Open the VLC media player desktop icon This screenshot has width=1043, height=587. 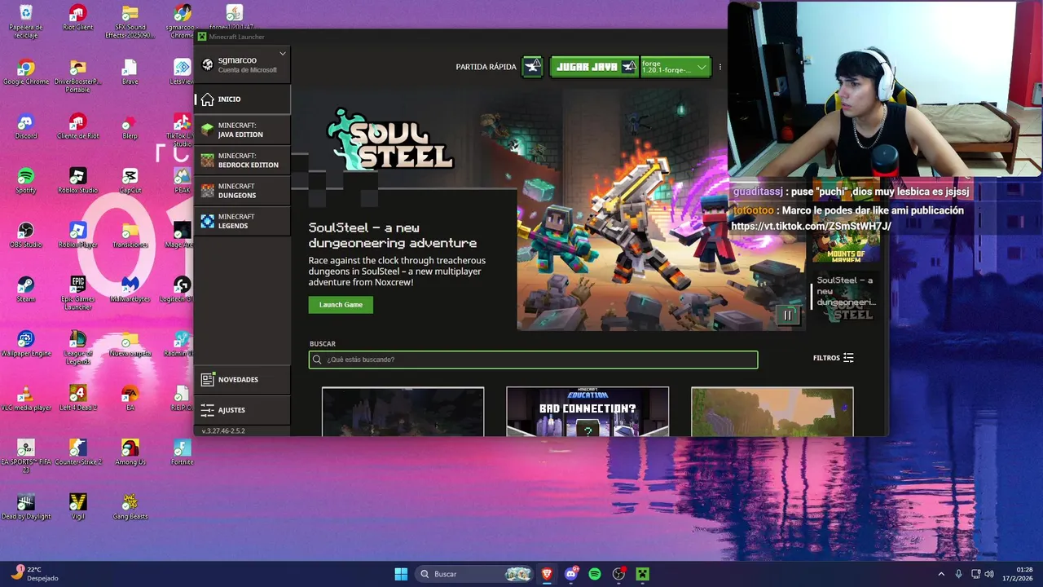pos(25,398)
